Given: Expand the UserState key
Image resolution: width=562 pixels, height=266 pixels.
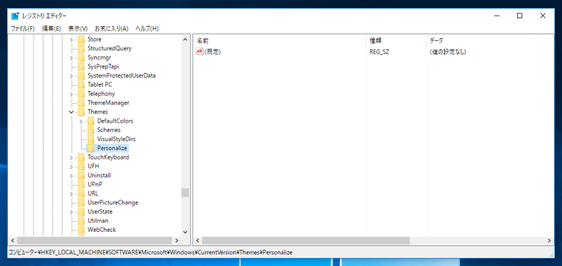Looking at the screenshot, I should [72, 212].
